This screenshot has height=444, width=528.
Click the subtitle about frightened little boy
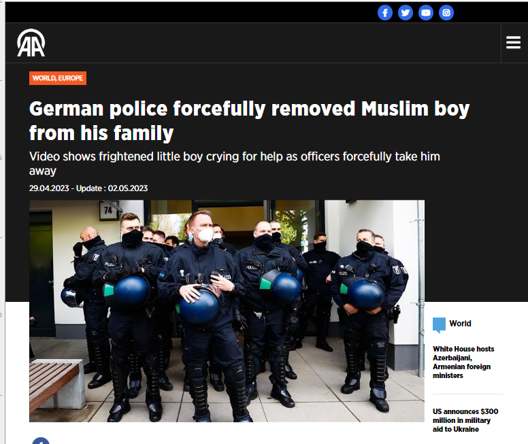[234, 163]
